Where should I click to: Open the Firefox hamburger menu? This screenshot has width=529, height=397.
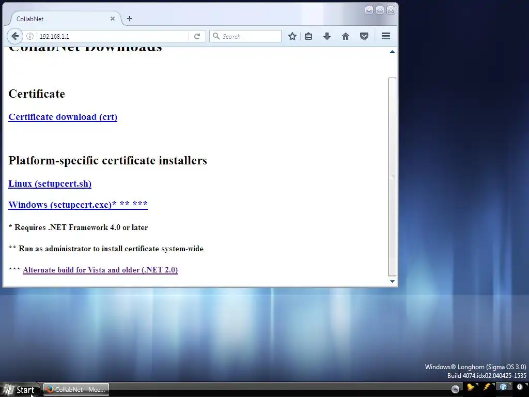(386, 36)
